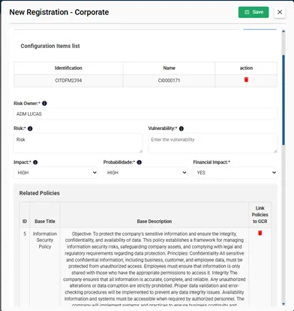Focus the Risk text area
Screen dimensions: 294x311
coord(78,143)
